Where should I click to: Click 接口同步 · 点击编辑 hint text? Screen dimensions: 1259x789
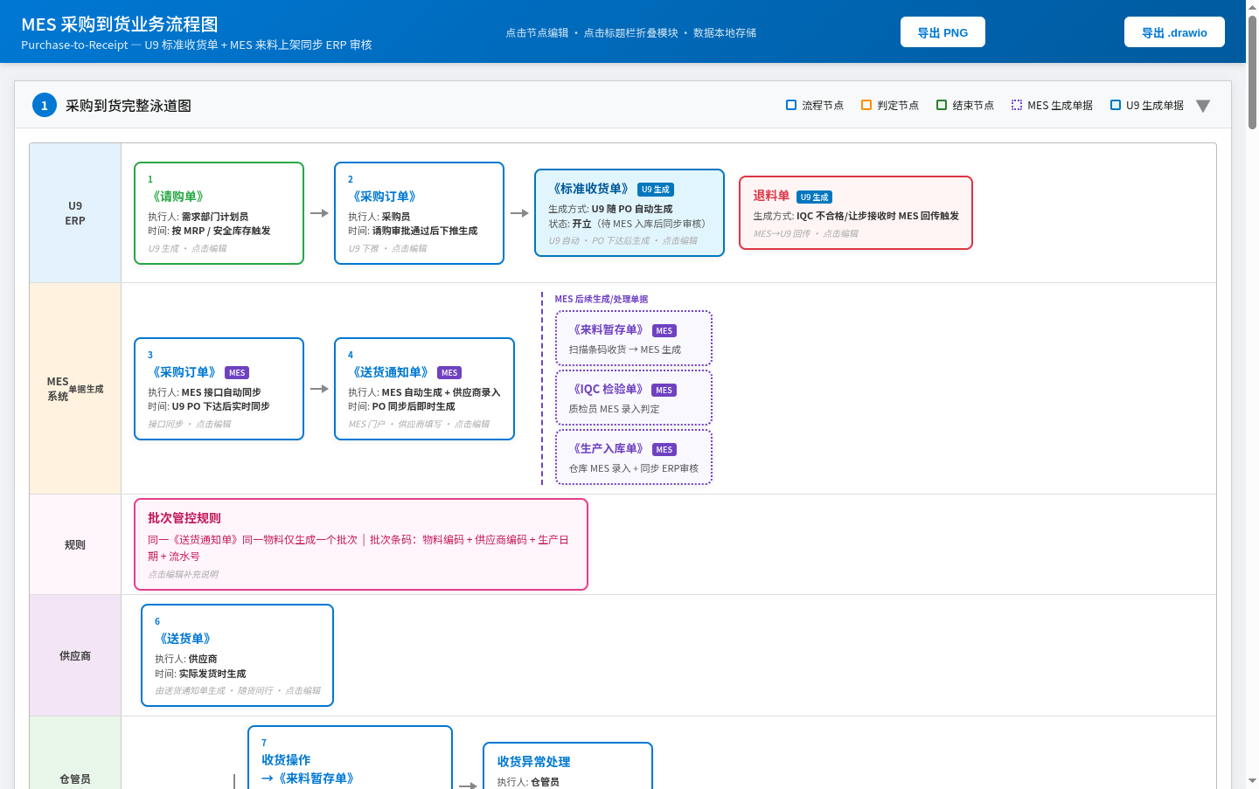[x=190, y=424]
